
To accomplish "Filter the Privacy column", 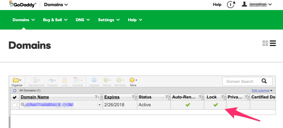I will click(246, 97).
